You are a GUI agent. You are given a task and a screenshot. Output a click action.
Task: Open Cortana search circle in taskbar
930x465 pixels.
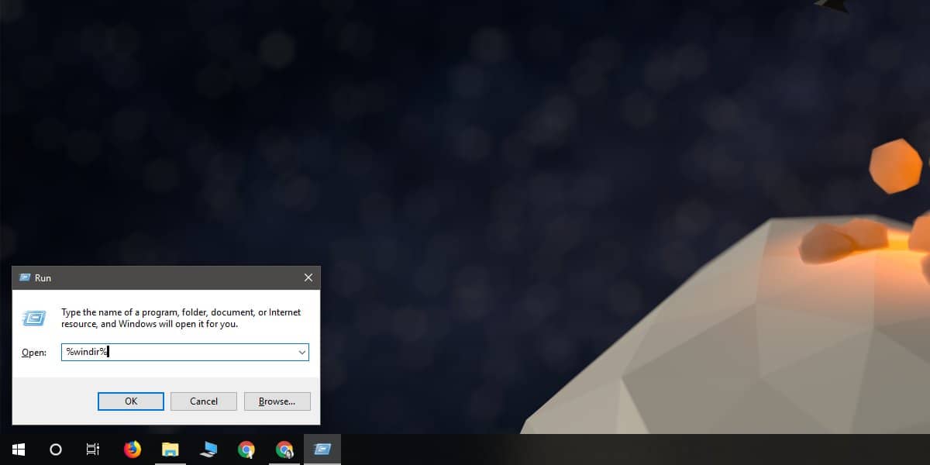pos(56,449)
